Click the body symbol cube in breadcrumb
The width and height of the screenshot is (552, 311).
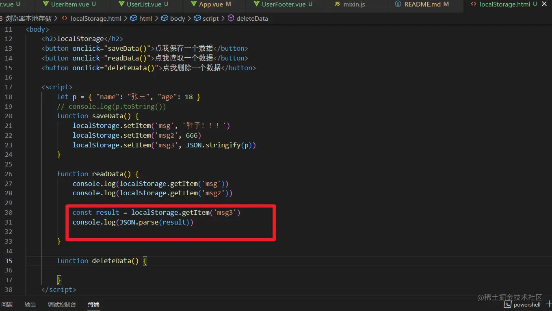[x=165, y=18]
